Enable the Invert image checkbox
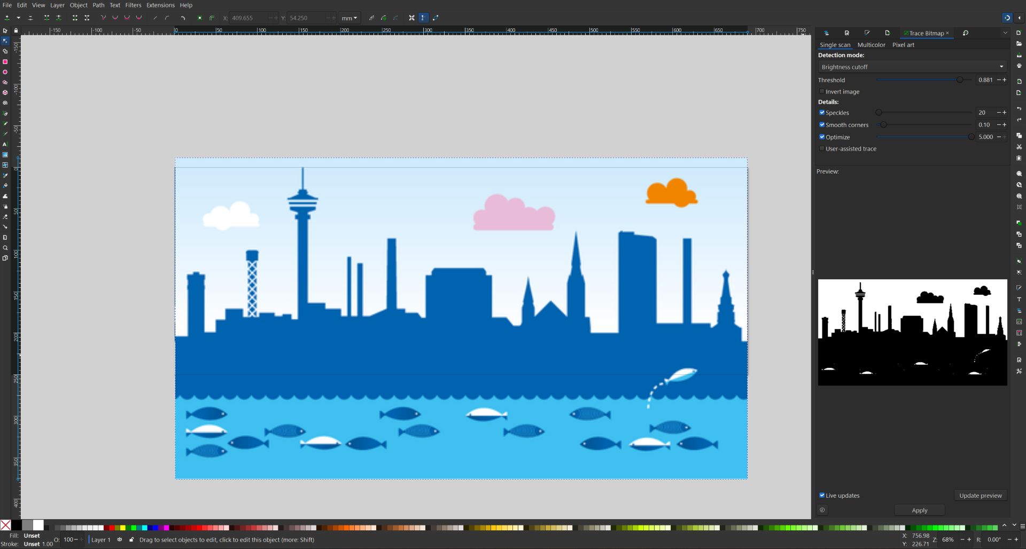 [822, 92]
